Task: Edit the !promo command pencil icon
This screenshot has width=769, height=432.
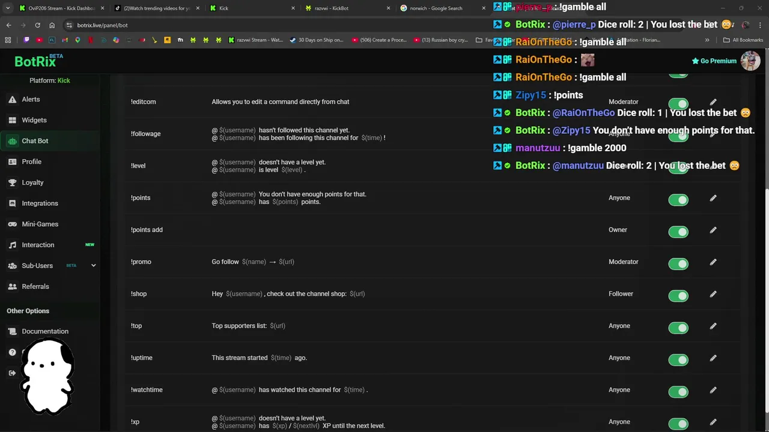Action: click(x=713, y=262)
